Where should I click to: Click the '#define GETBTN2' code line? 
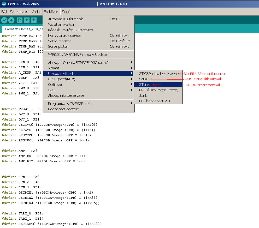point(50,198)
